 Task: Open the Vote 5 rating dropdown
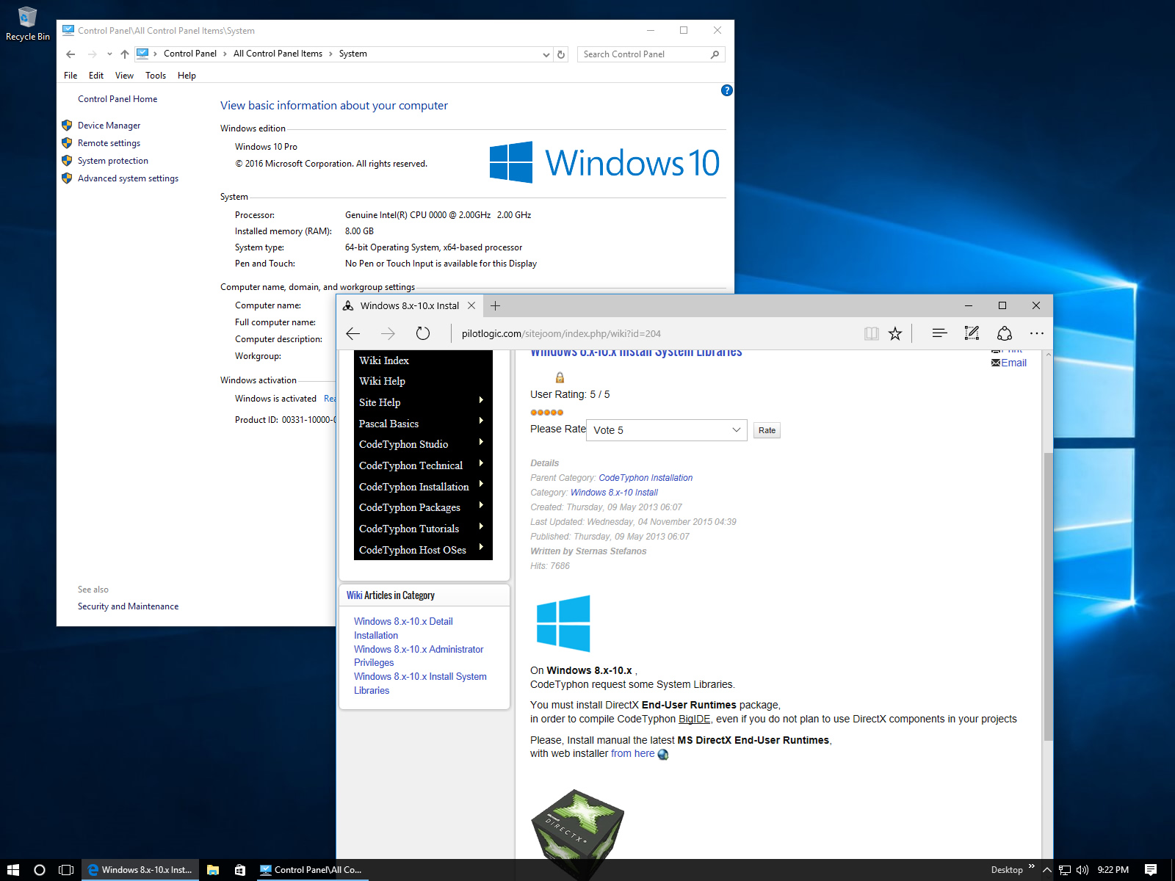click(667, 430)
